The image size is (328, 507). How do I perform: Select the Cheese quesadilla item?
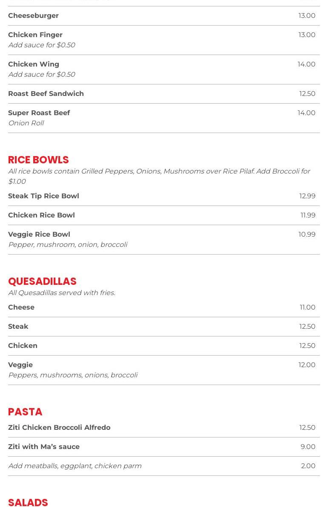pyautogui.click(x=21, y=307)
